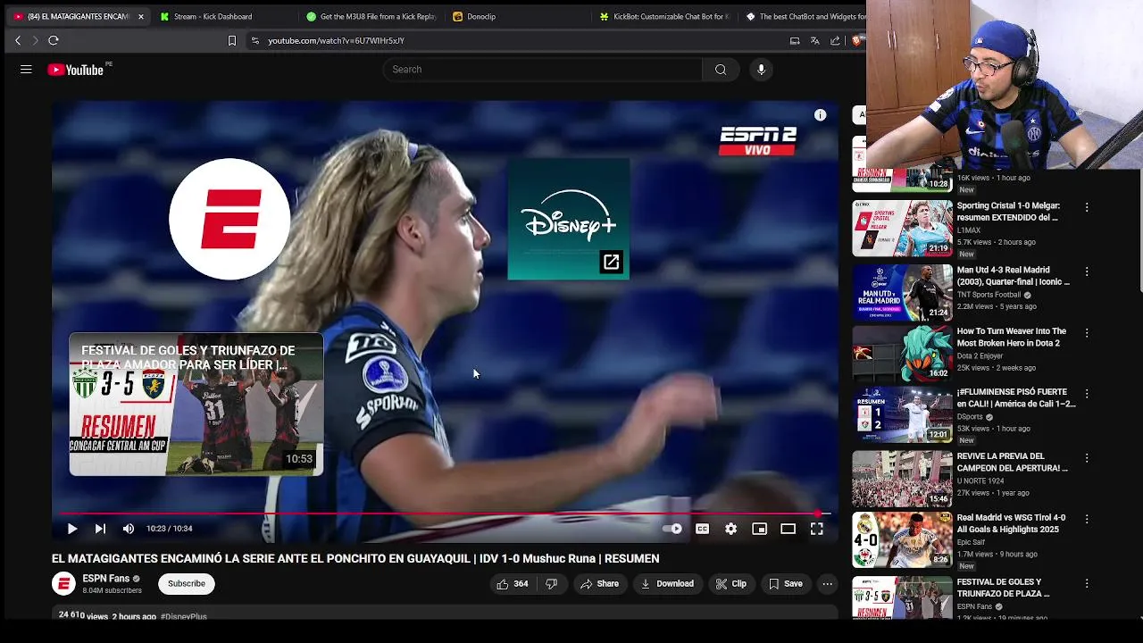Open Festival de goles sidebar video title

(1003, 588)
